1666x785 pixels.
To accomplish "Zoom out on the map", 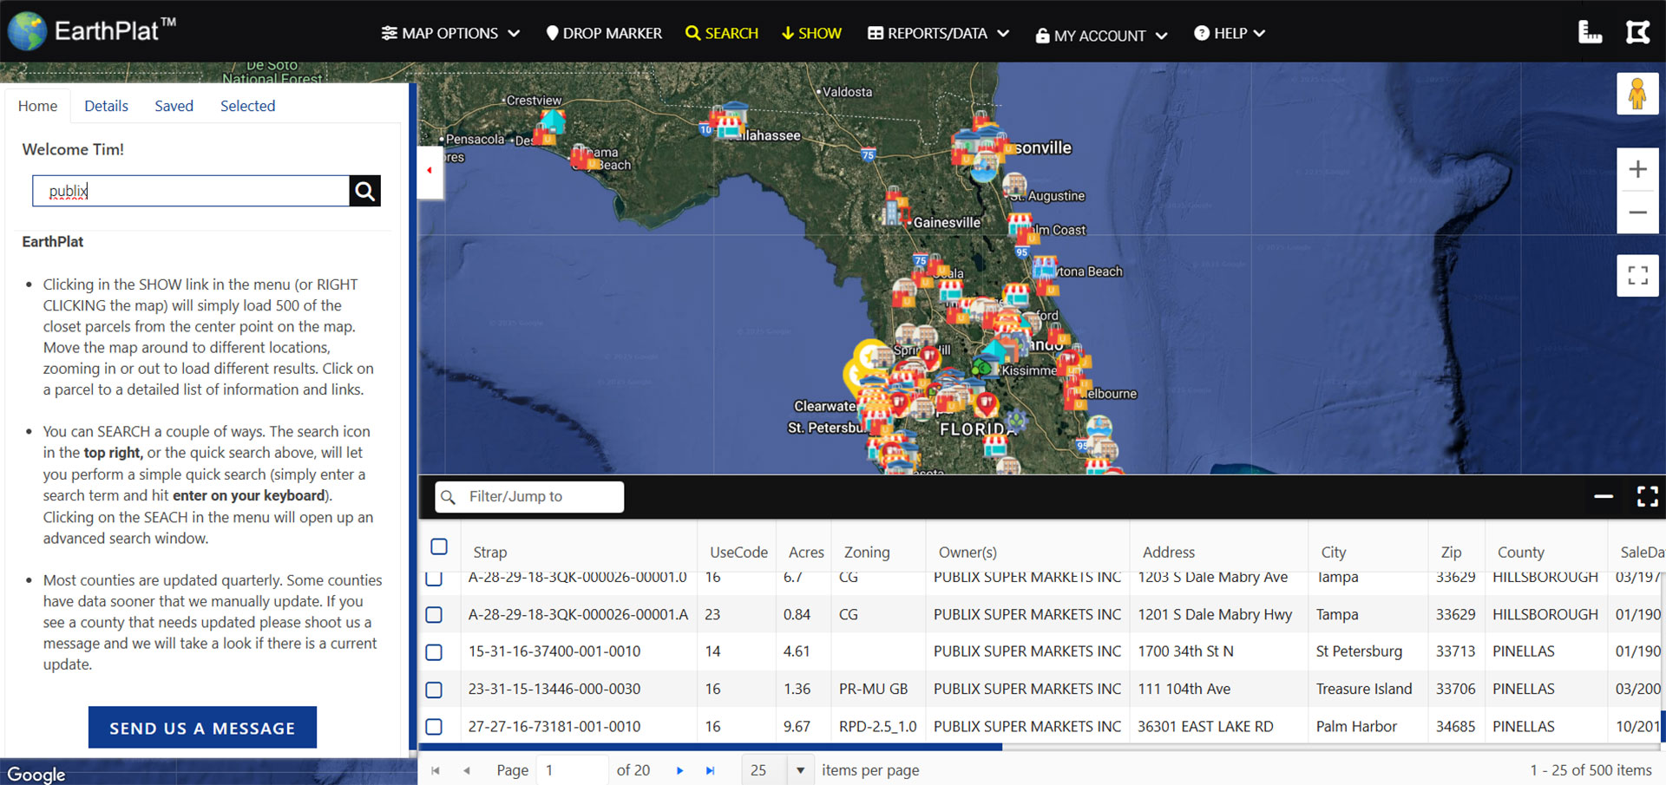I will [x=1637, y=213].
